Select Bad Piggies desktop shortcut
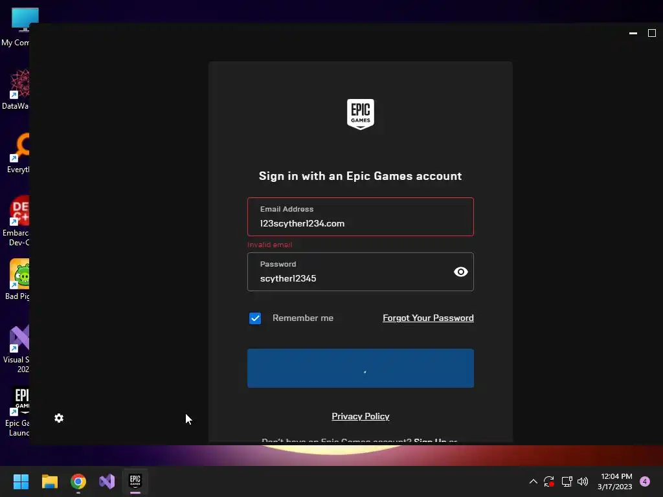 17,280
